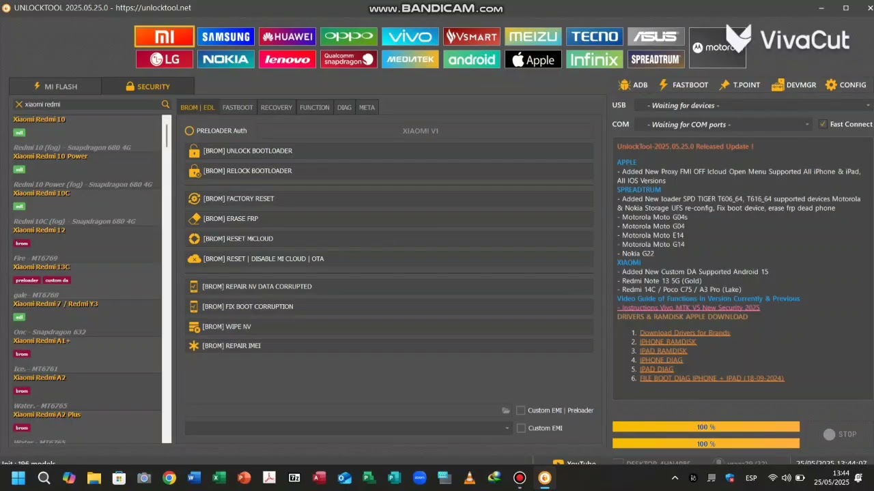Start [BROM] REPAIR IMEI

[389, 346]
